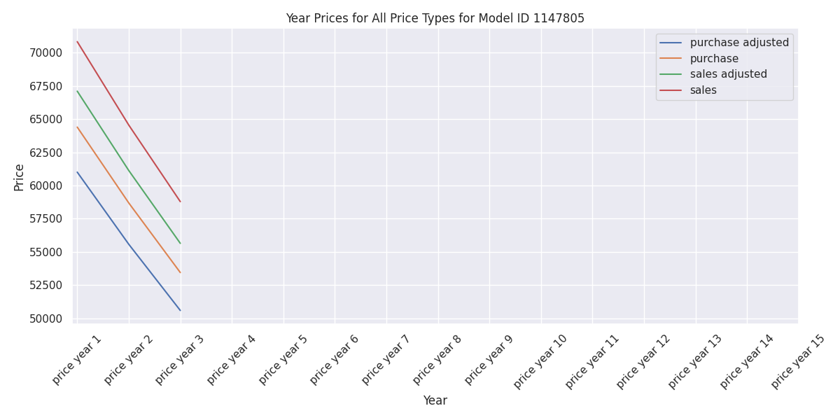This screenshot has height=420, width=840.
Task: Click the 'price year 10' axis label
Action: (x=539, y=362)
